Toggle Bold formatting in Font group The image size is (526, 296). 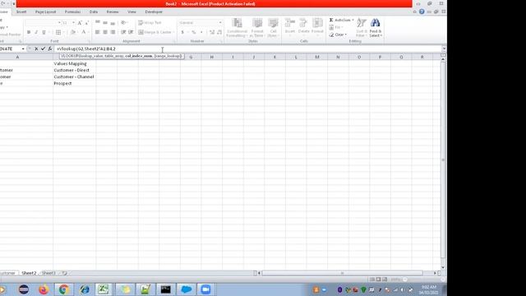29,32
